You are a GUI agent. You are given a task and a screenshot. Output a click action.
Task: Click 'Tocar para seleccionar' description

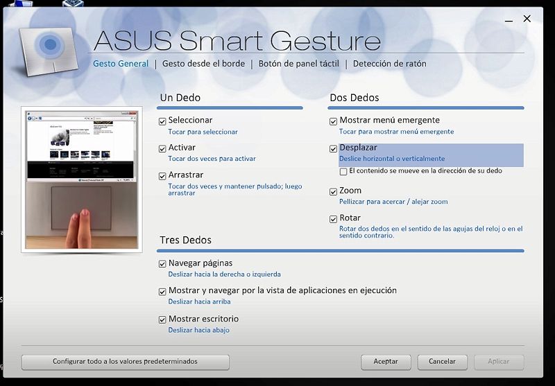click(203, 132)
